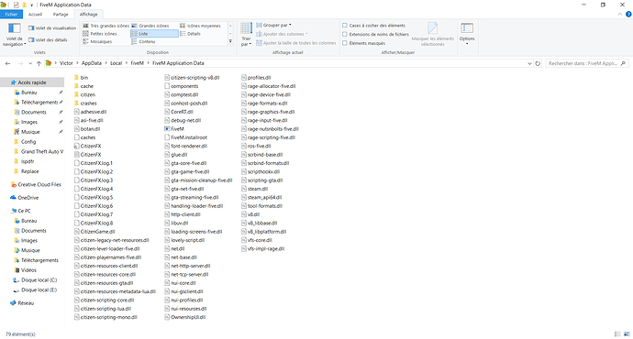Select the CitizenGame.dll file
Image resolution: width=633 pixels, height=339 pixels.
(x=94, y=232)
